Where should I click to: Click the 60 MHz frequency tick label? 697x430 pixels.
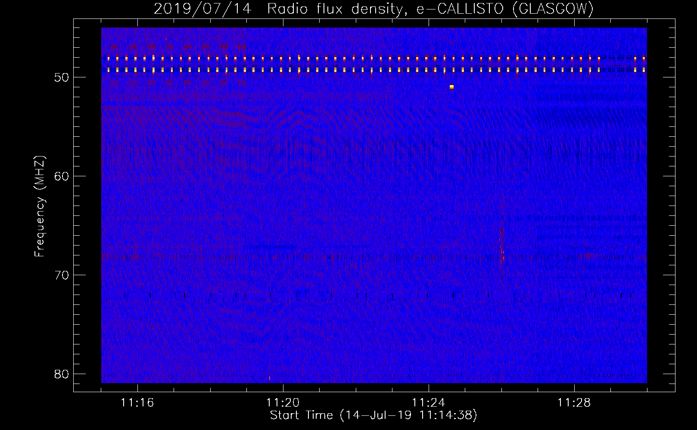pos(62,176)
